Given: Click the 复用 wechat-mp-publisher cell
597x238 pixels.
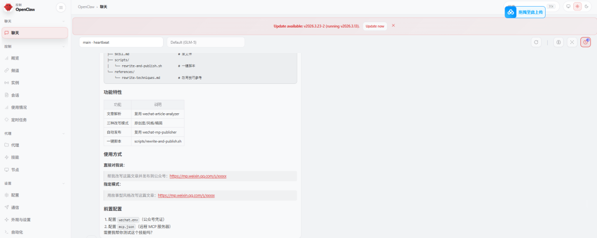Looking at the screenshot, I should pyautogui.click(x=158, y=133).
